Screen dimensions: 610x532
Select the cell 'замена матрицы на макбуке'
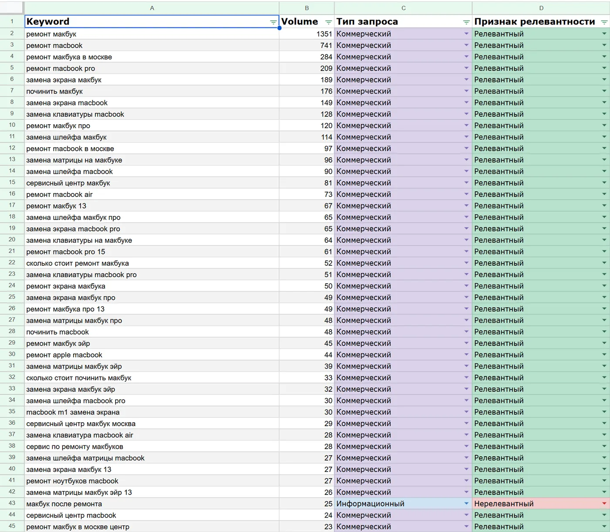coord(152,160)
